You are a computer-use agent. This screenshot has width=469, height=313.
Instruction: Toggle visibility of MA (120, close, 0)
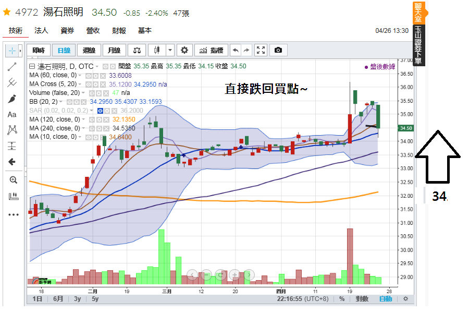coord(92,120)
